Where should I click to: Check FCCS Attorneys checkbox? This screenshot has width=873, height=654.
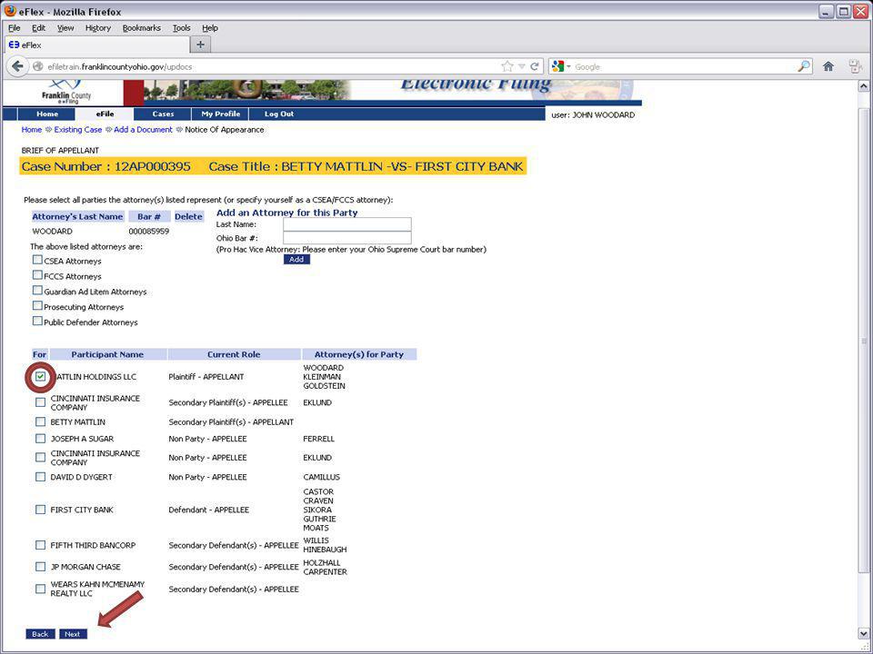(x=37, y=274)
